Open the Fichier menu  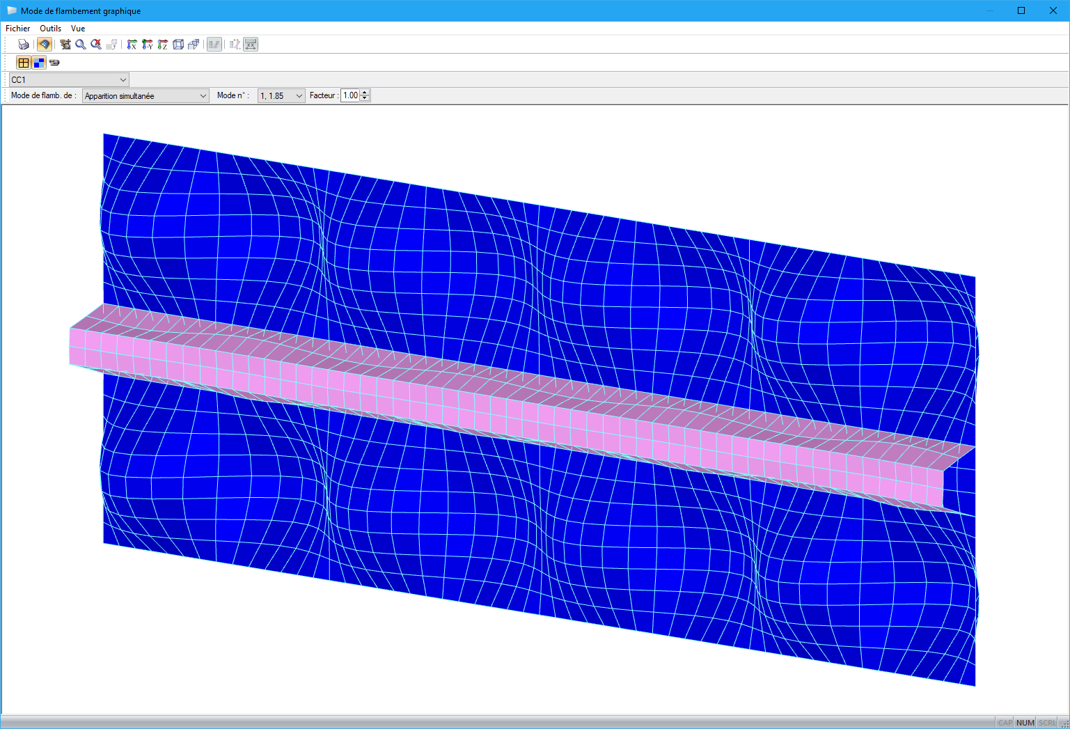(x=18, y=29)
